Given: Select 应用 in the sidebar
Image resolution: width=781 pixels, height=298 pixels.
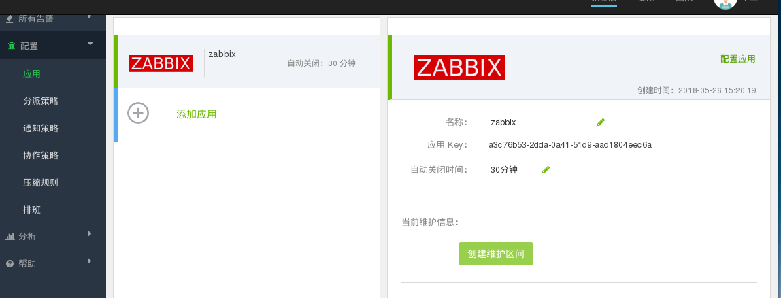Looking at the screenshot, I should (32, 73).
